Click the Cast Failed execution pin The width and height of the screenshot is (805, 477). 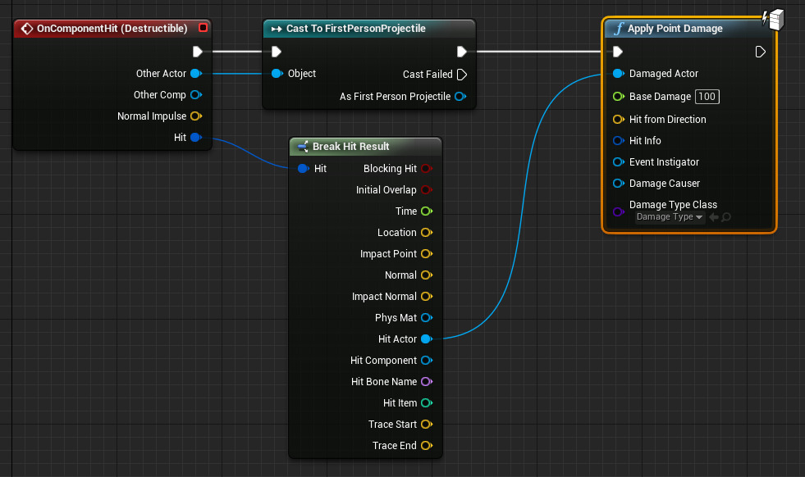click(461, 75)
